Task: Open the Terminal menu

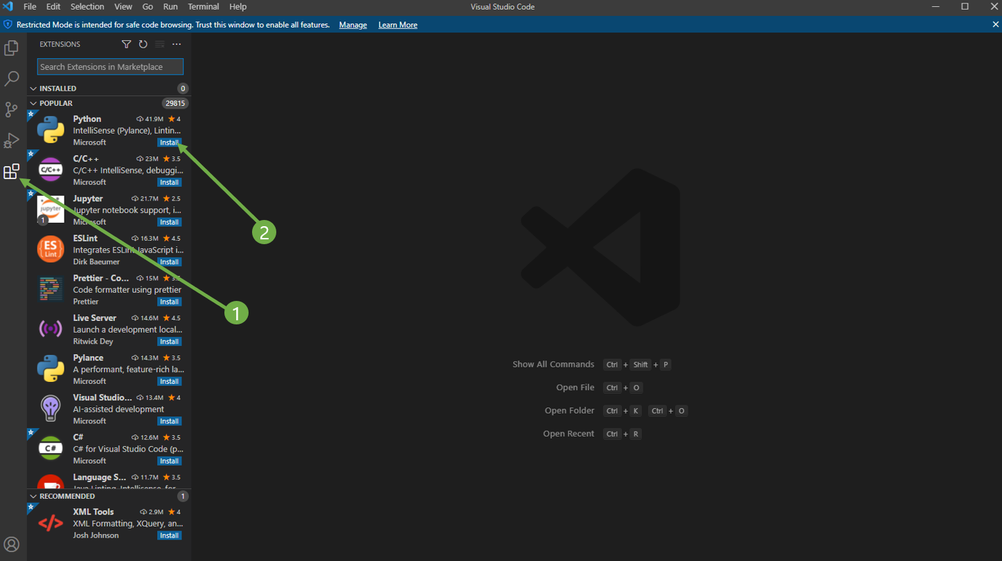Action: [x=204, y=6]
